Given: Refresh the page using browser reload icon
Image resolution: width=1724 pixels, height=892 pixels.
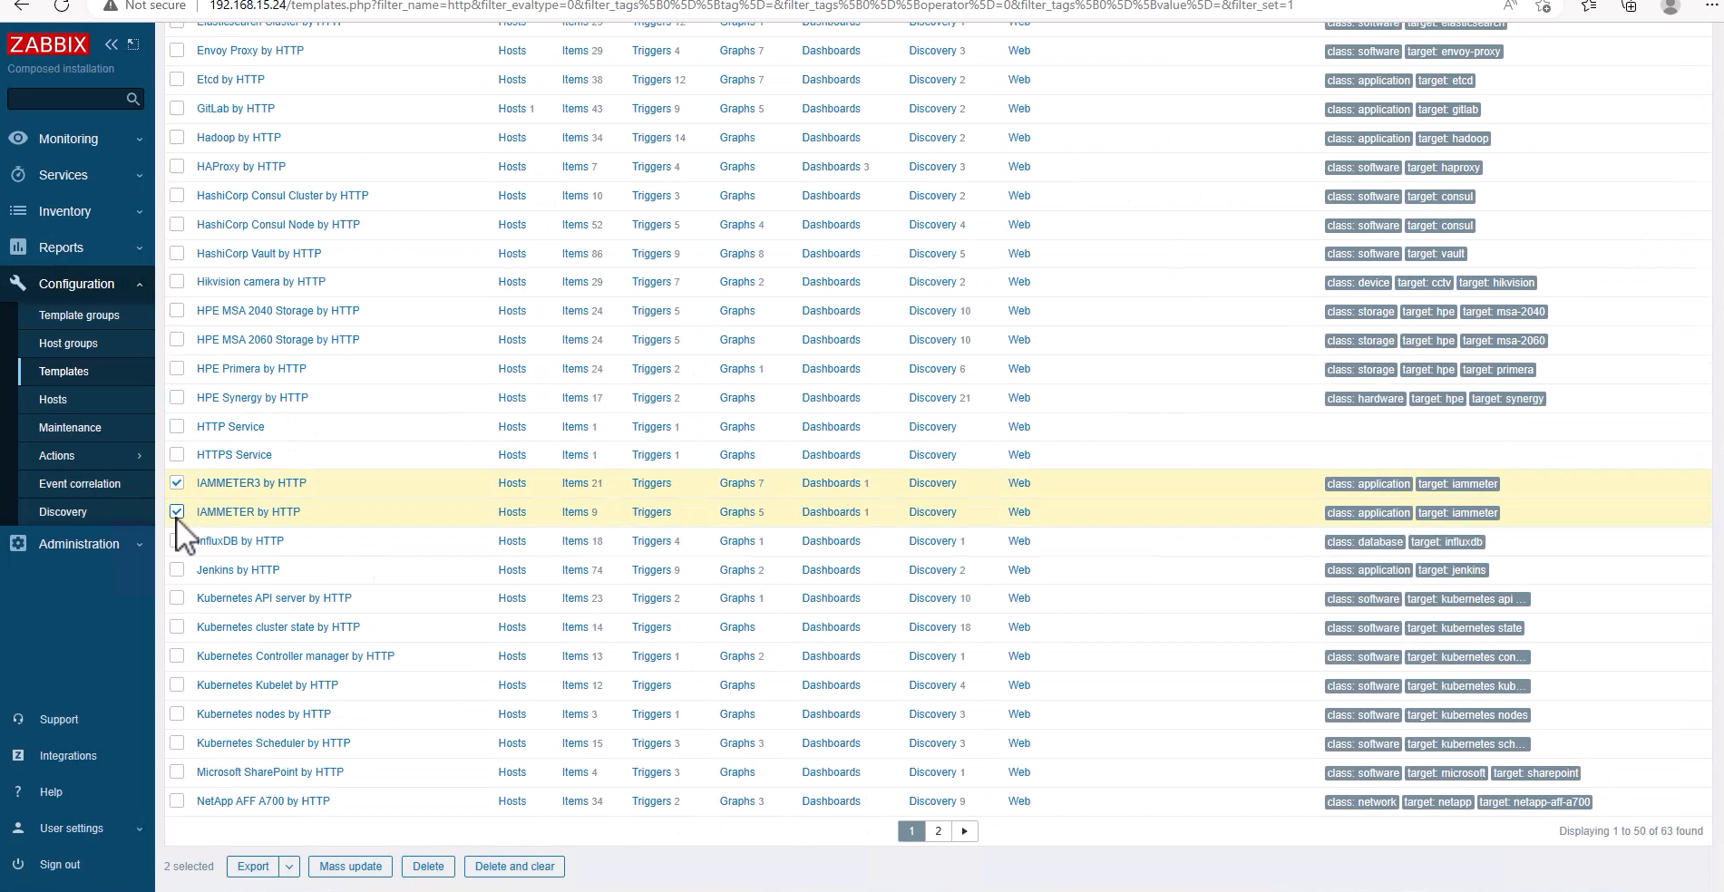Looking at the screenshot, I should pos(61,5).
